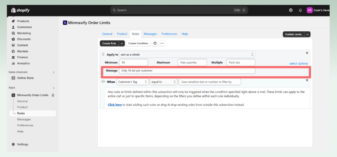This screenshot has width=337, height=157.
Task: Switch to the Preferences tab
Action: 169,34
